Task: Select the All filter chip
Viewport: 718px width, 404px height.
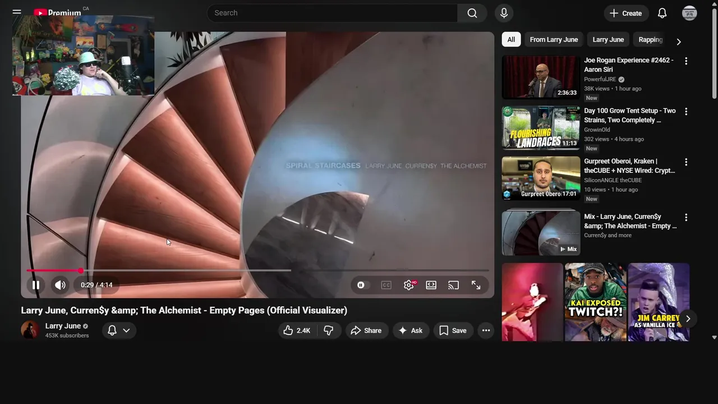Action: [511, 39]
